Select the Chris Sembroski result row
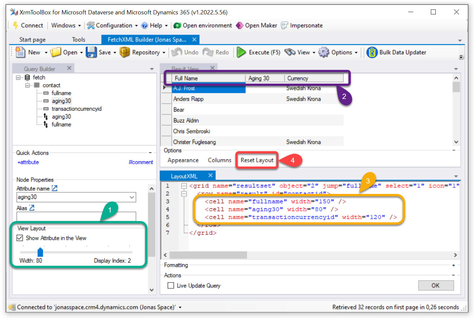 [258, 131]
